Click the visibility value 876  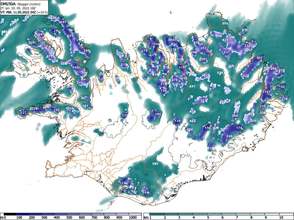click(225, 23)
